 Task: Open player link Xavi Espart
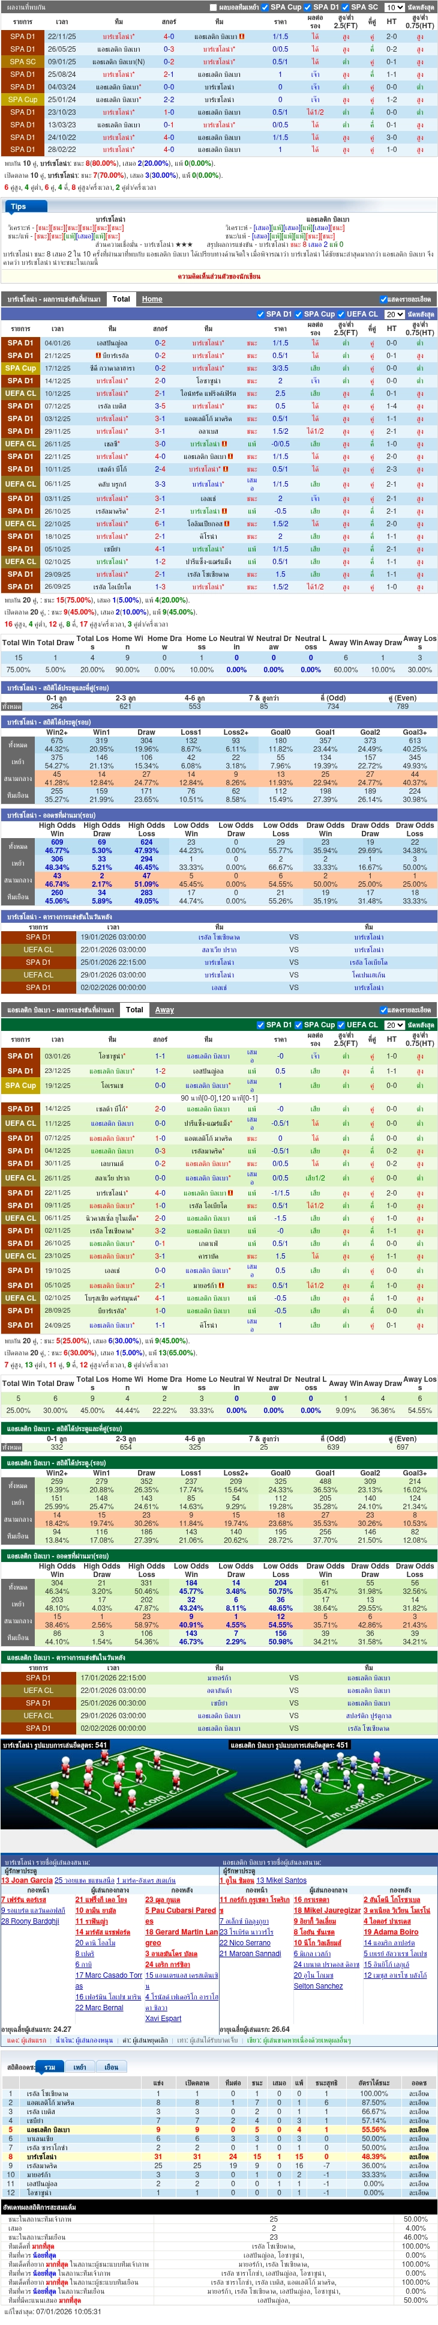163,2018
